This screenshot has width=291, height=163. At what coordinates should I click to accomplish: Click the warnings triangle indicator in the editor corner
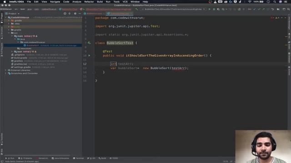(x=277, y=18)
